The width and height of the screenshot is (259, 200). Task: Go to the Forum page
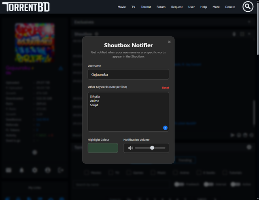tap(161, 7)
